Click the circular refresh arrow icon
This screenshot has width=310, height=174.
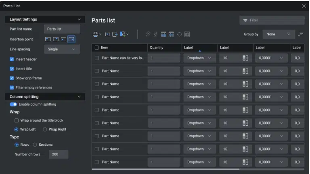[179, 34]
